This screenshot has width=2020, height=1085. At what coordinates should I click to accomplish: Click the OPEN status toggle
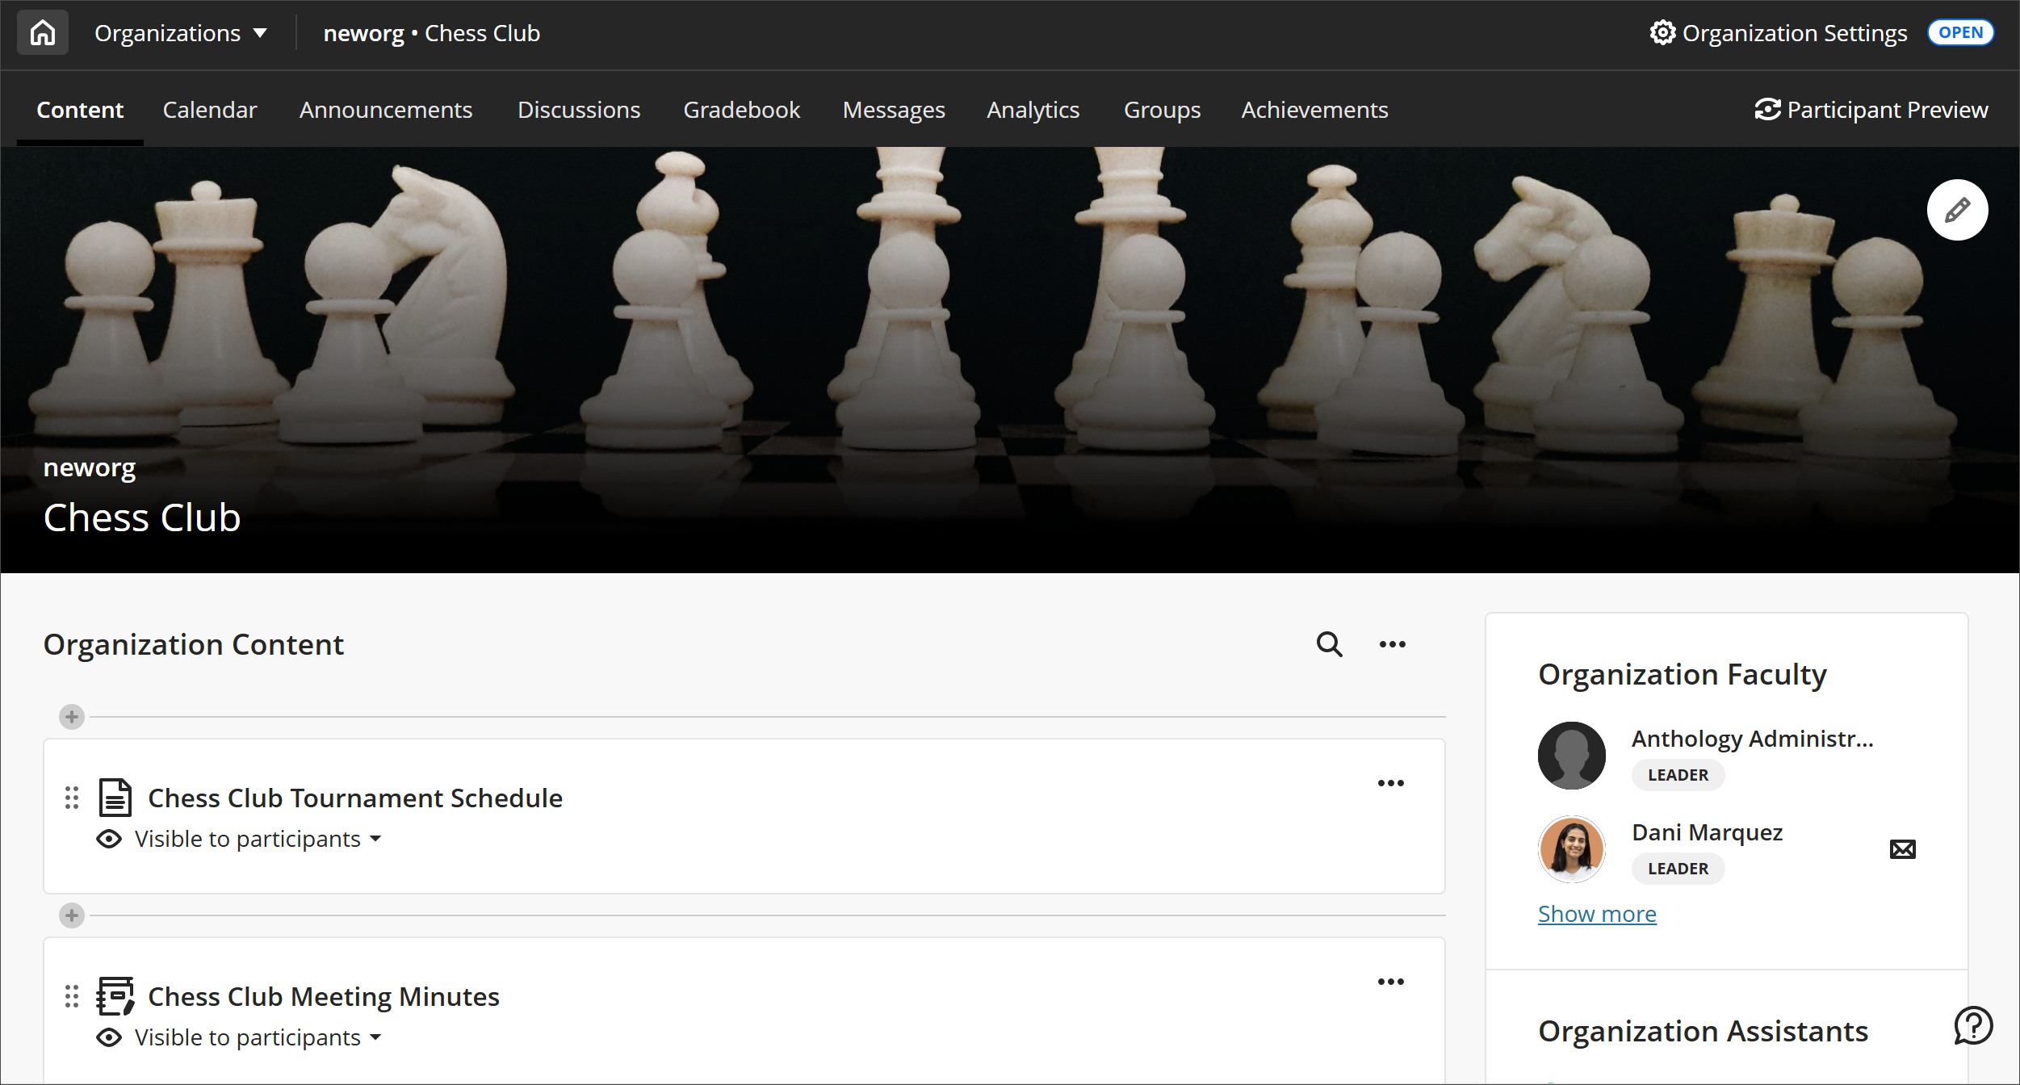click(x=1960, y=32)
